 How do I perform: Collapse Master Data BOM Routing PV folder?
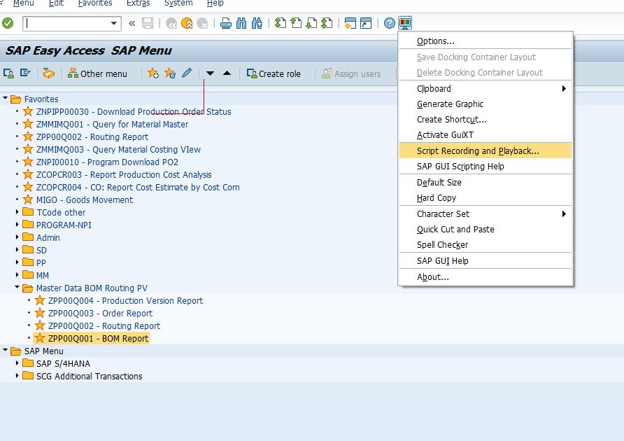coord(17,287)
